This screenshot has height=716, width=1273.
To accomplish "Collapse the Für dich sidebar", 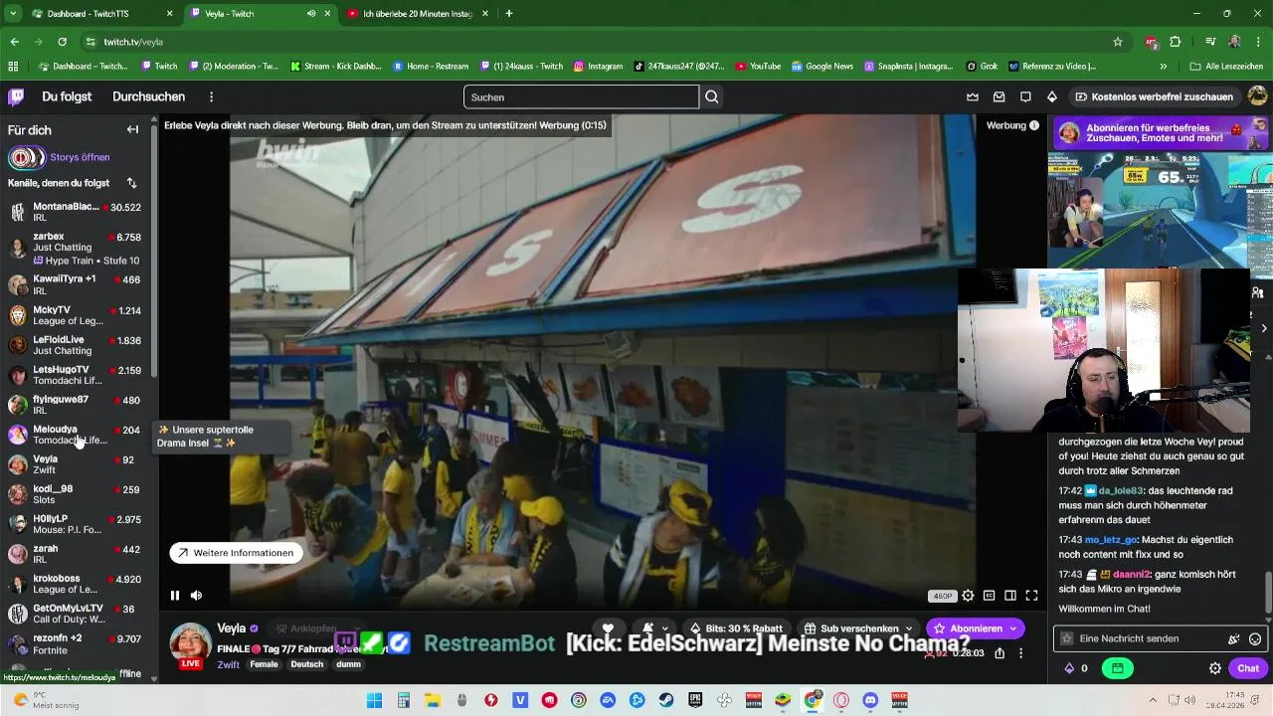I will tap(132, 129).
